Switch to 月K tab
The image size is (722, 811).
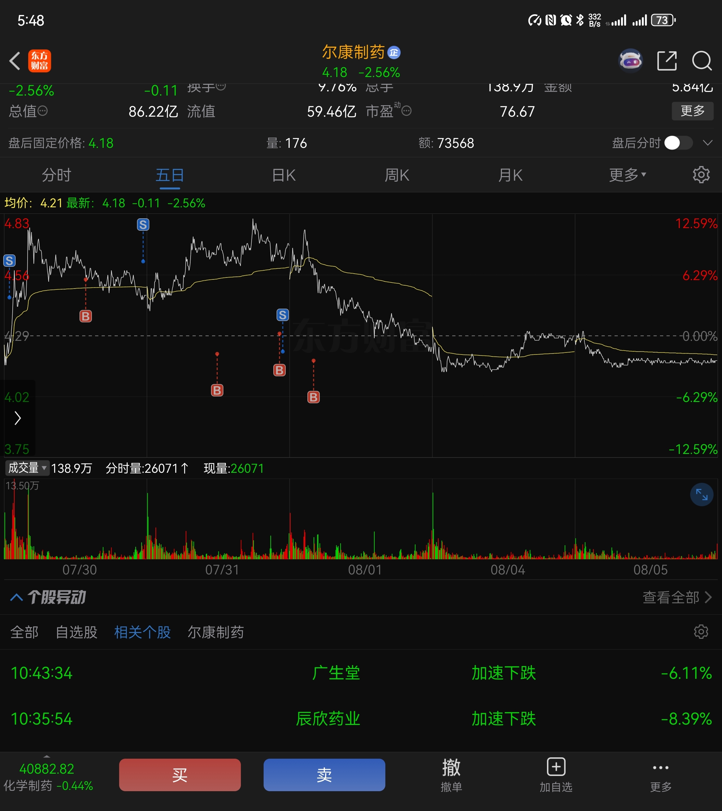[510, 175]
